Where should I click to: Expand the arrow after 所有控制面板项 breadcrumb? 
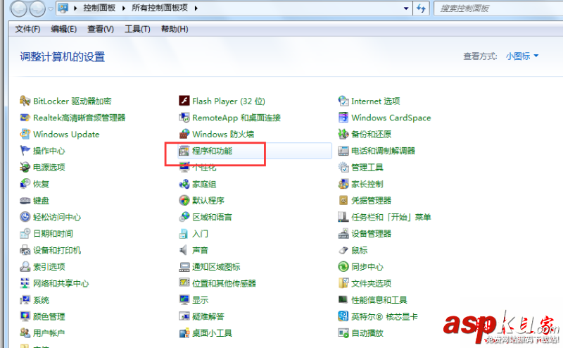(196, 8)
